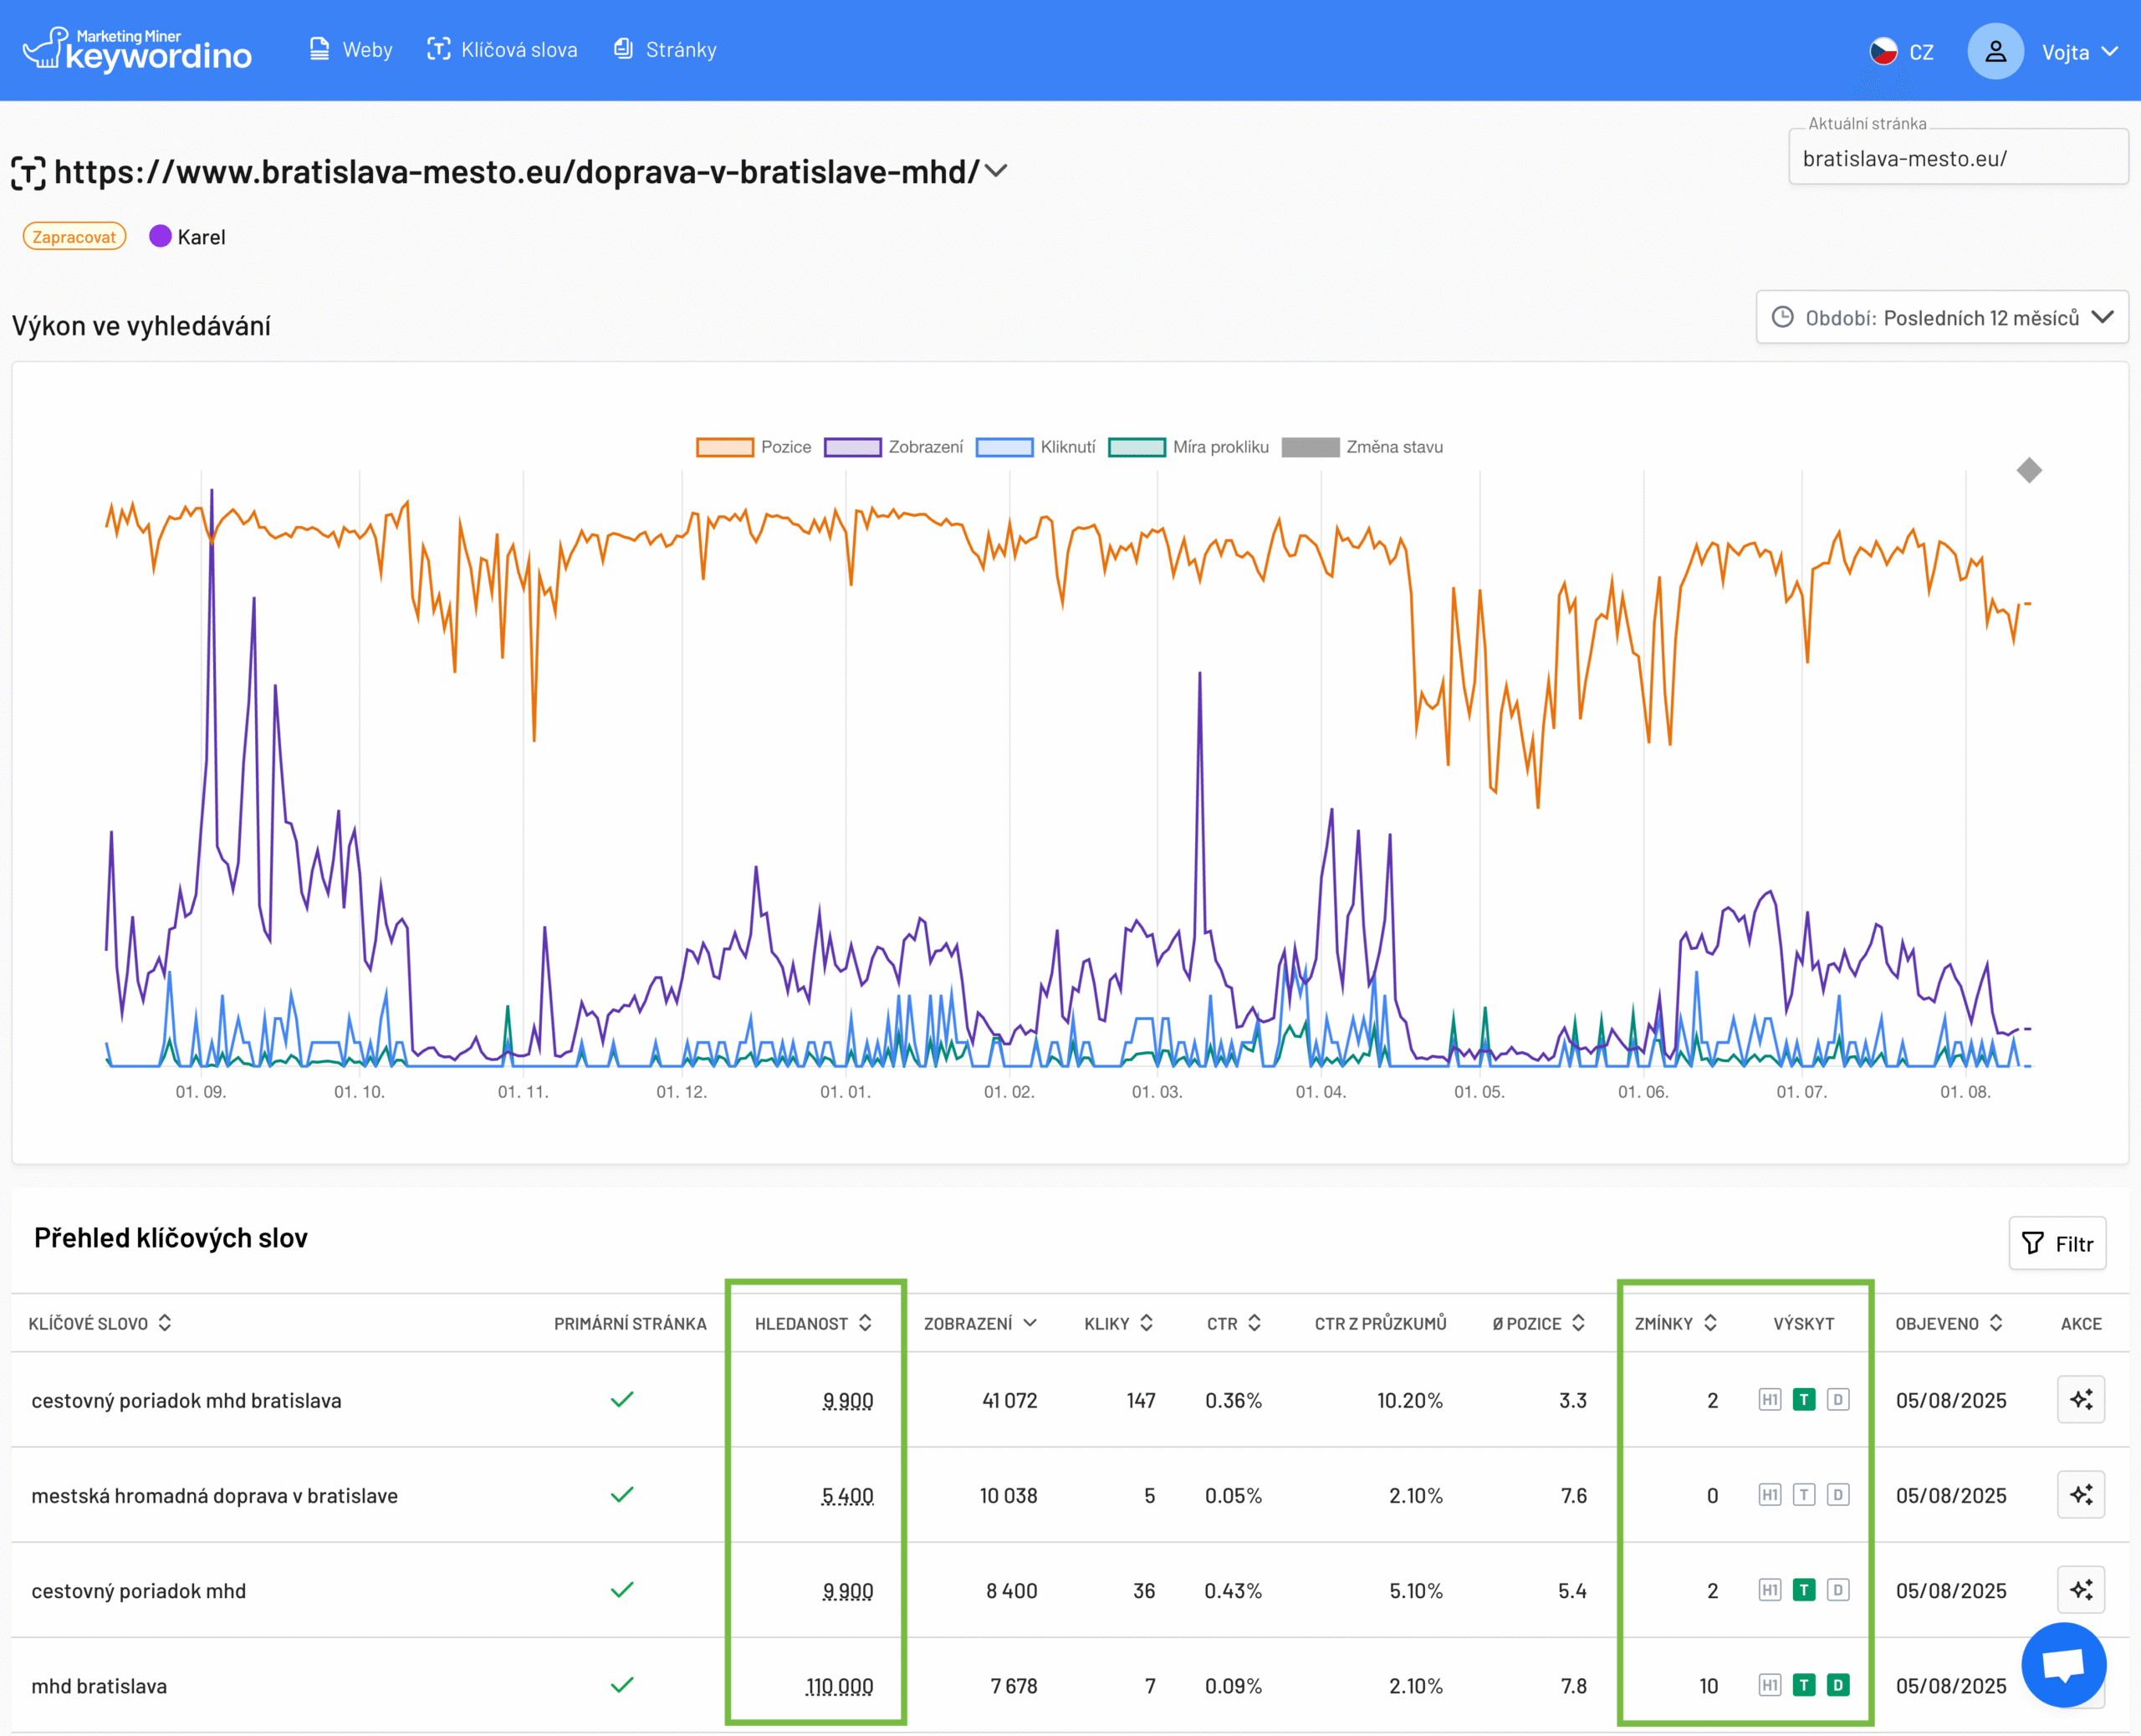2141x1736 pixels.
Task: Click the AI sparkle action for mestská hromadná doprava
Action: click(2081, 1494)
